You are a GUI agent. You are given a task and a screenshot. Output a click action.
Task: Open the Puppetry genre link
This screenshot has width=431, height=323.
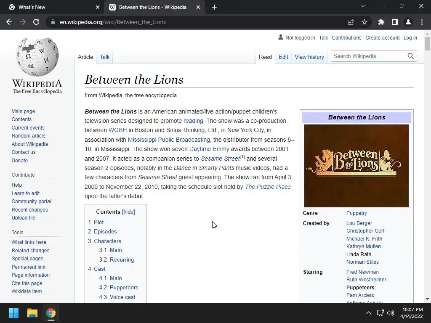click(x=357, y=213)
